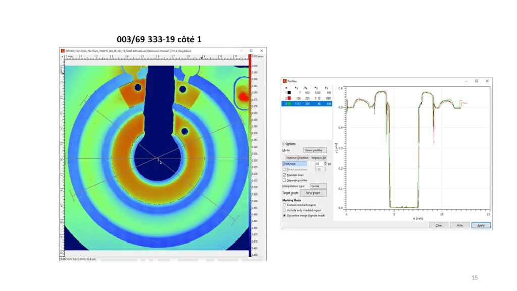517x291 pixels.
Task: Maximize the Profiles dialog window
Action: [476, 81]
